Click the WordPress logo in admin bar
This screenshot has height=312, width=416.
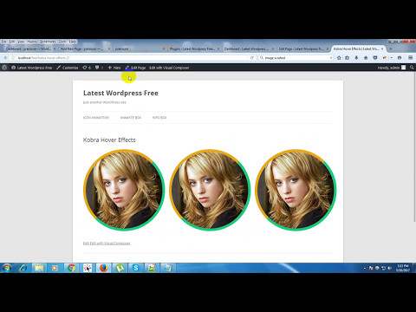tap(4, 68)
